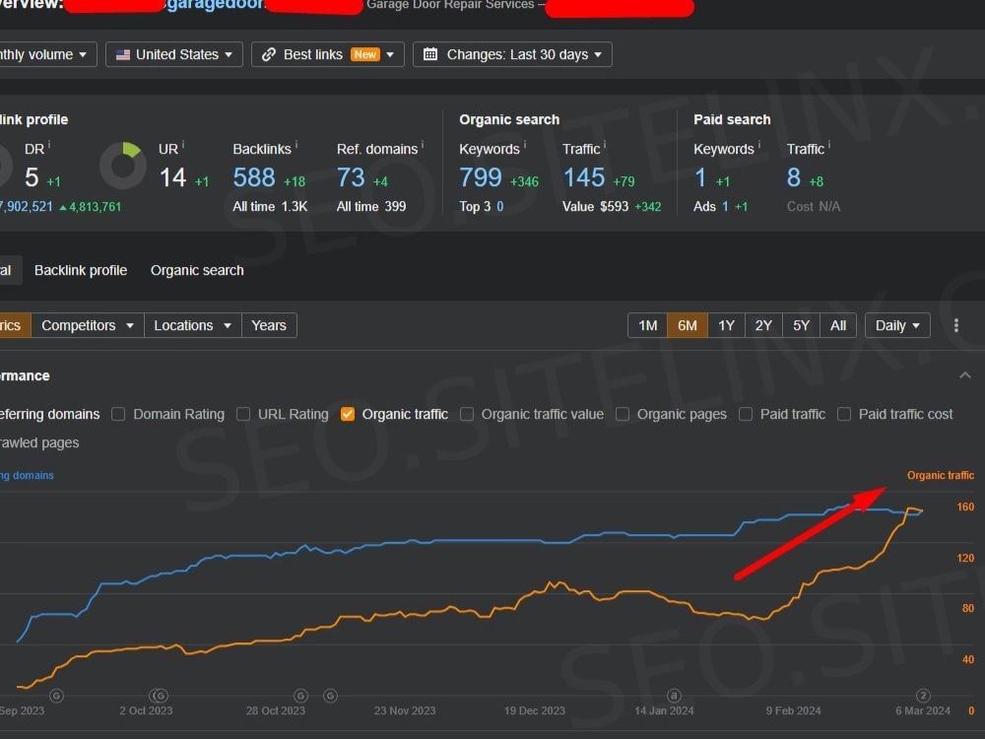
Task: Open the paid Traffic value 8
Action: [793, 177]
